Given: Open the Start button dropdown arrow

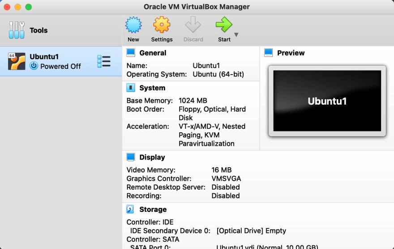Looking at the screenshot, I should 236,34.
